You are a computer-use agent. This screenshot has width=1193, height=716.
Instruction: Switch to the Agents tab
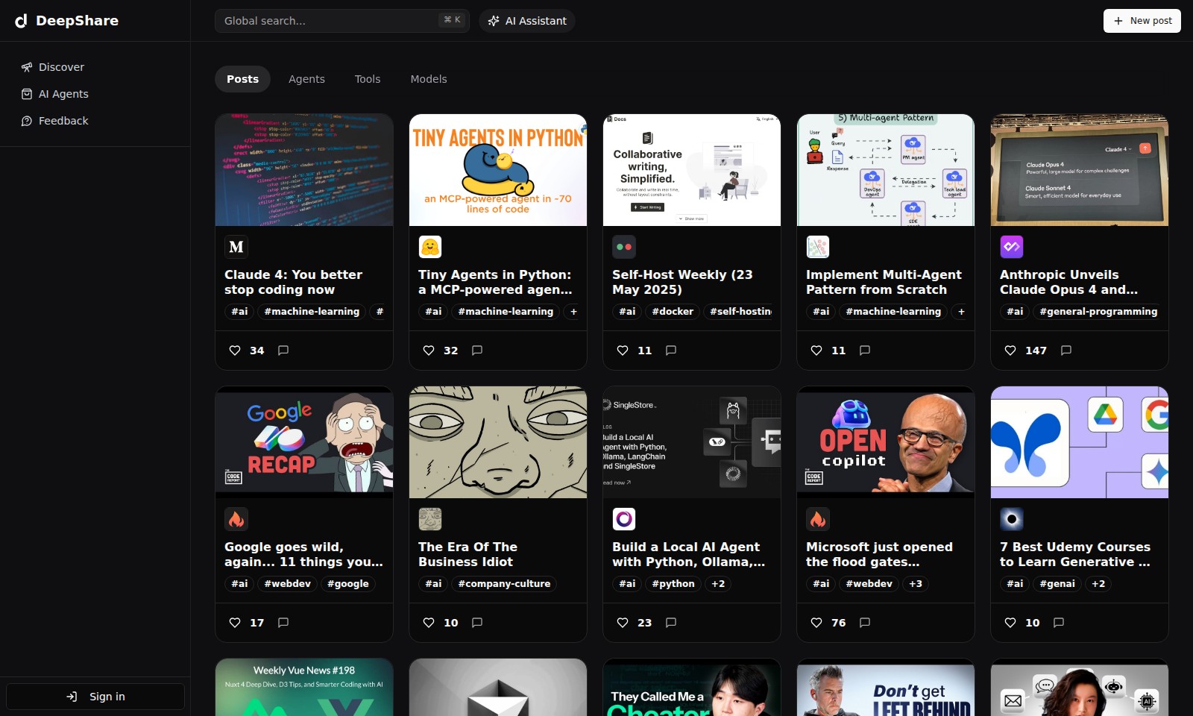pyautogui.click(x=306, y=79)
